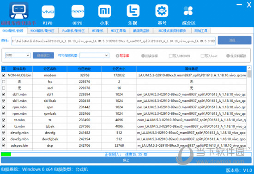Switch to the 9008解锁/刷分区 tab

42,31
